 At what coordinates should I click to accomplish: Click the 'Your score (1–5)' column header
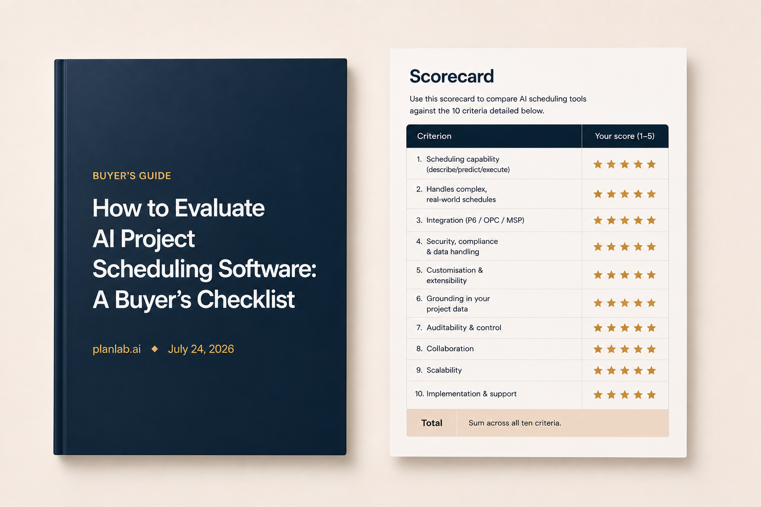(x=625, y=136)
